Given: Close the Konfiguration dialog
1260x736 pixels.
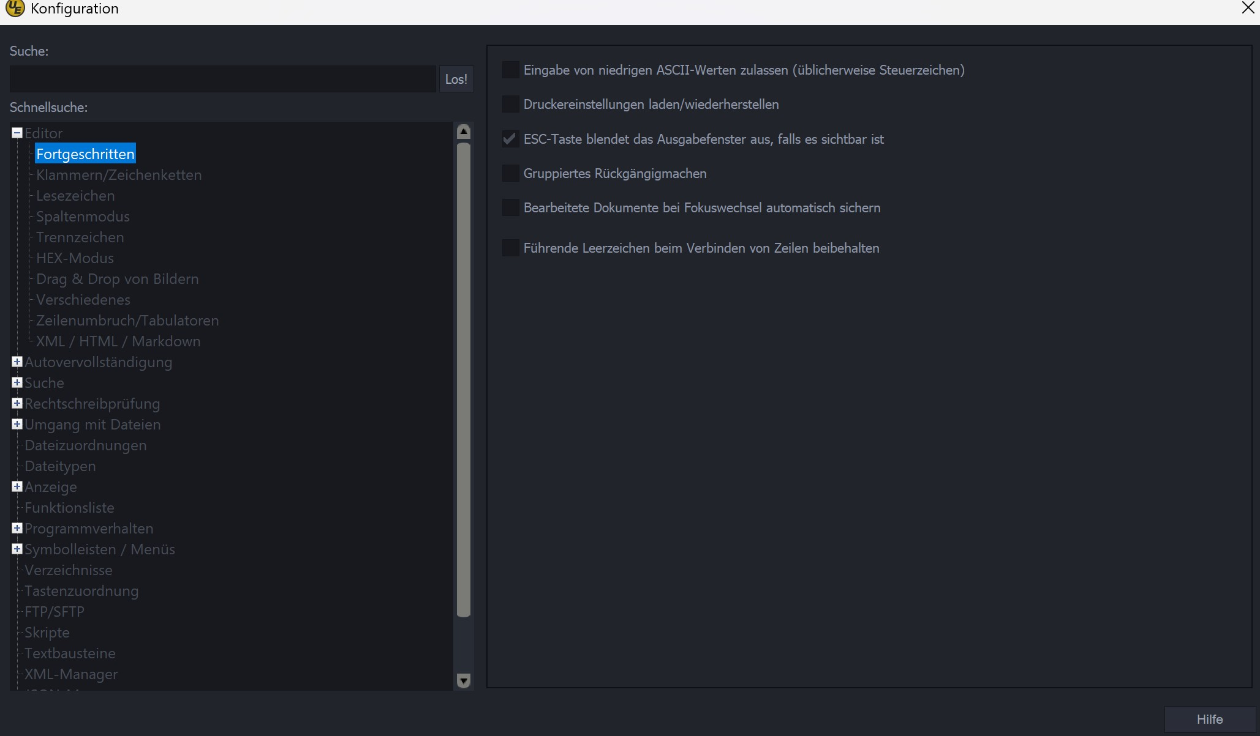Looking at the screenshot, I should (x=1248, y=8).
